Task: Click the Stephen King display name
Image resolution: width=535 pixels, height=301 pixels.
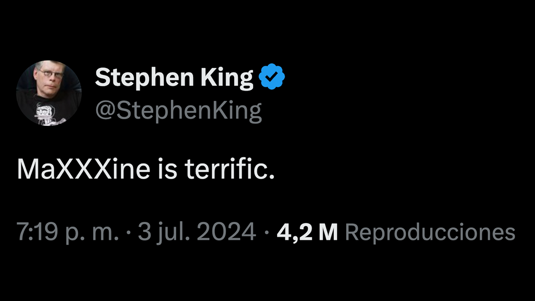Action: click(x=174, y=78)
